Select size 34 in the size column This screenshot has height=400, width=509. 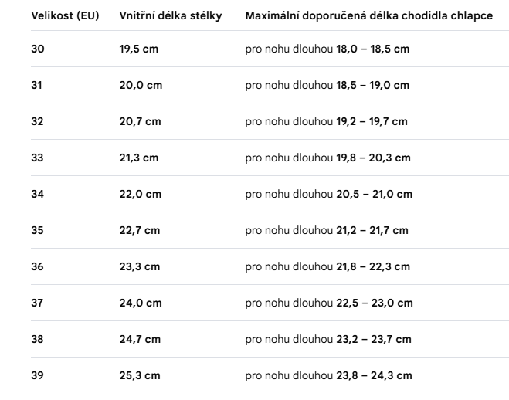point(37,195)
